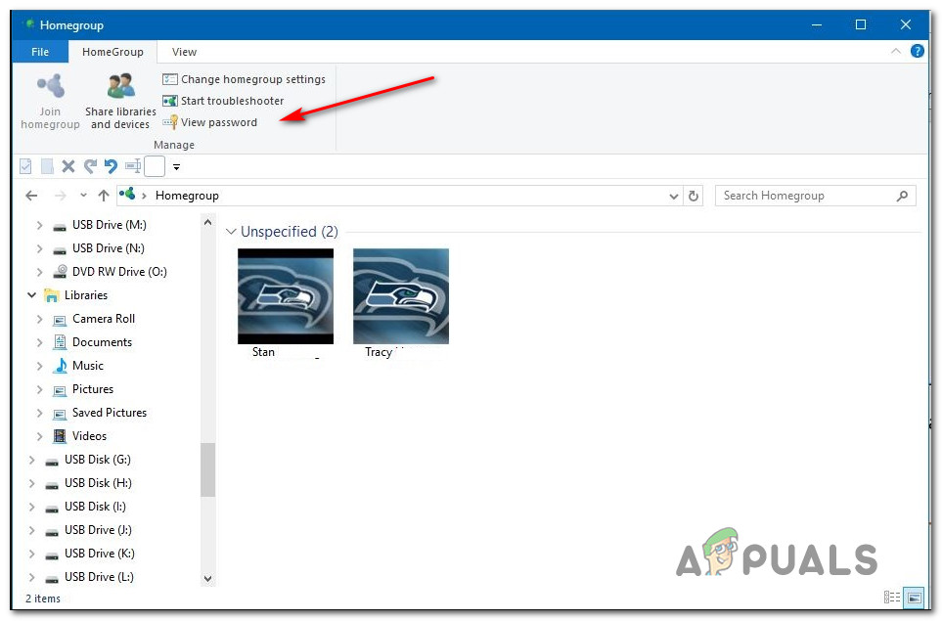Click the DVD RW Drive (O:) icon
The width and height of the screenshot is (942, 621).
[60, 272]
